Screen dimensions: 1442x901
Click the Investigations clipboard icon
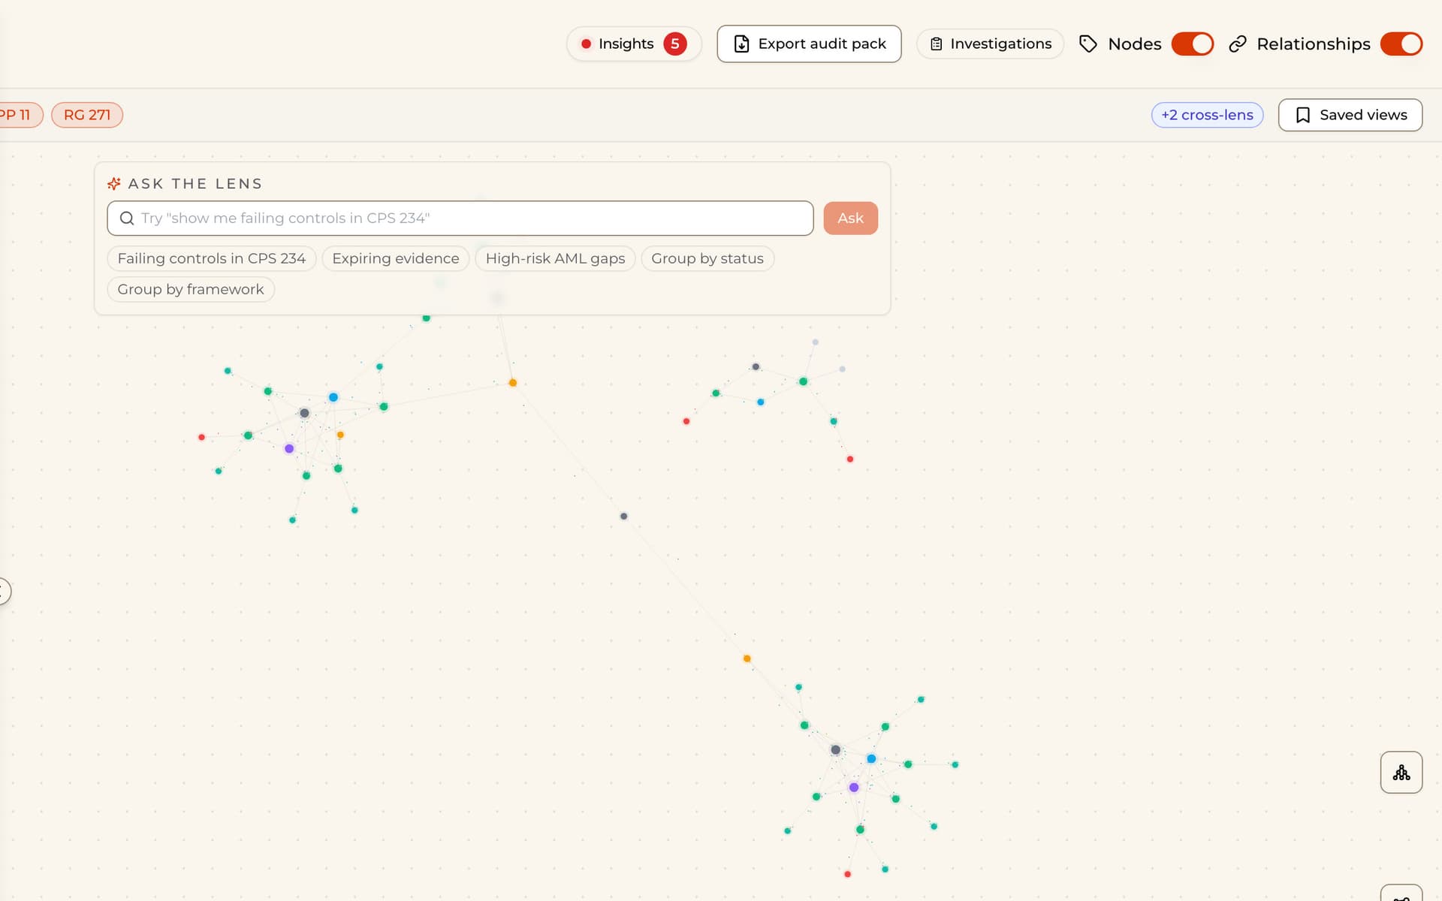[936, 44]
